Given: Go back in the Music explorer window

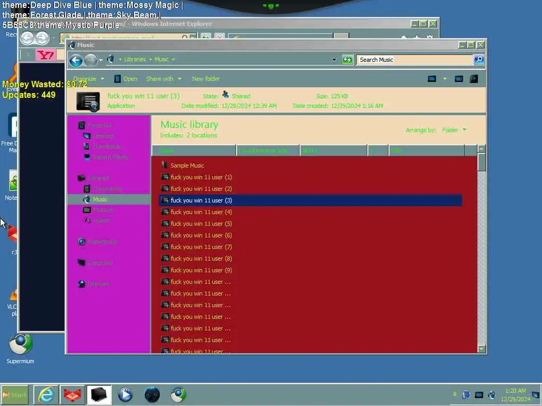Looking at the screenshot, I should [76, 60].
